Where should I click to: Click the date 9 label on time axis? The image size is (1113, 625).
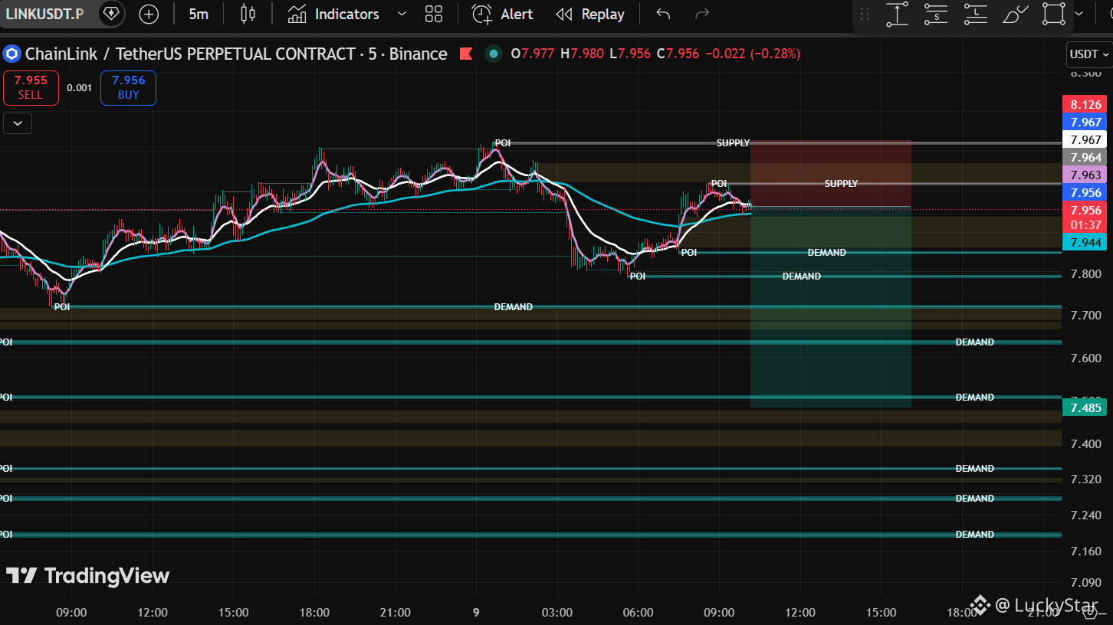[x=476, y=613]
